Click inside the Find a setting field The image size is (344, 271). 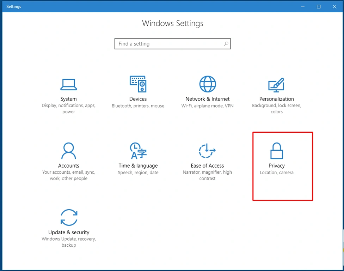click(173, 44)
